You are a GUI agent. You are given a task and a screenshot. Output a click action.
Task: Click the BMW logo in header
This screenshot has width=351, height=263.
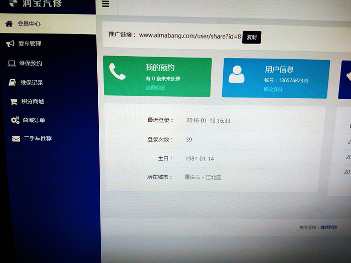[x=13, y=3]
